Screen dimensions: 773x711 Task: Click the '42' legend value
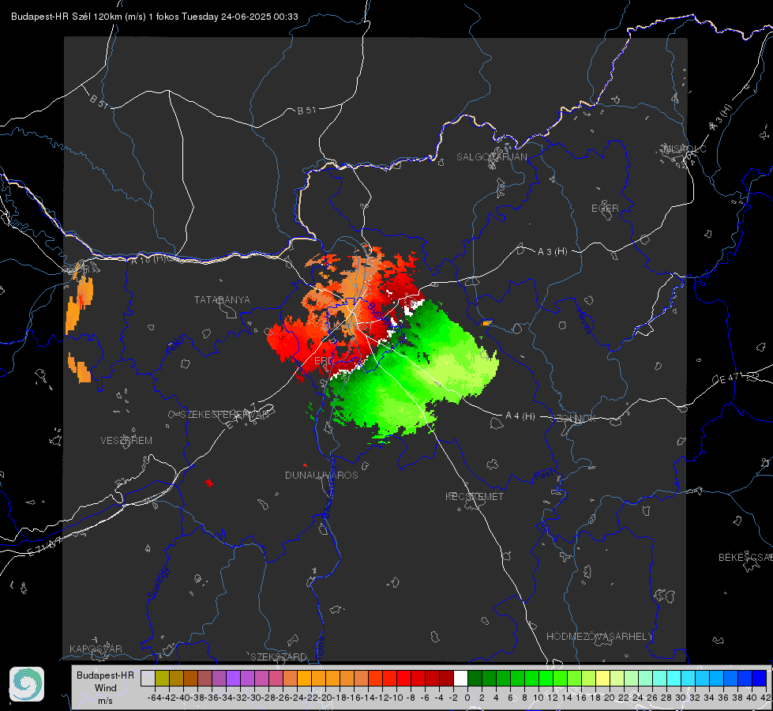click(x=765, y=698)
